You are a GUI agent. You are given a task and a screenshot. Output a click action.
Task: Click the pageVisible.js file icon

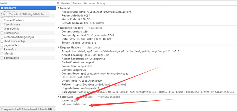pyautogui.click(x=2, y=45)
